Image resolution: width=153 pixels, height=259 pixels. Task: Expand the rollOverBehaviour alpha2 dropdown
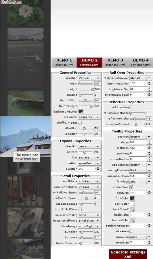point(140,78)
